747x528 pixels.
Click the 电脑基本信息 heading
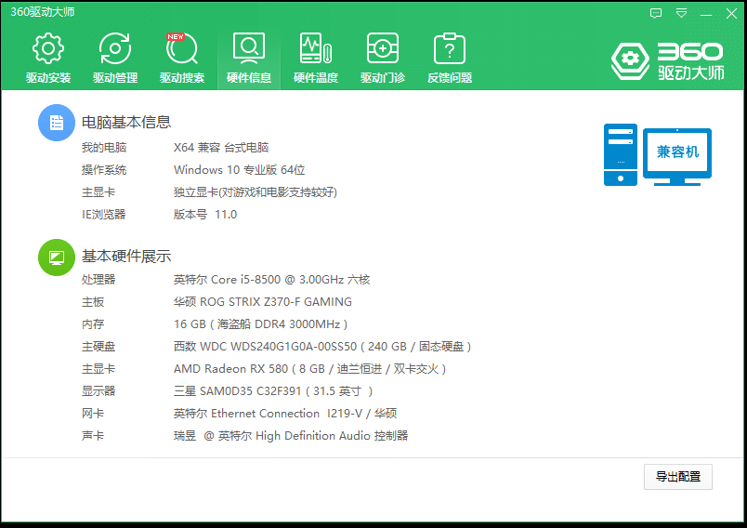tap(126, 122)
